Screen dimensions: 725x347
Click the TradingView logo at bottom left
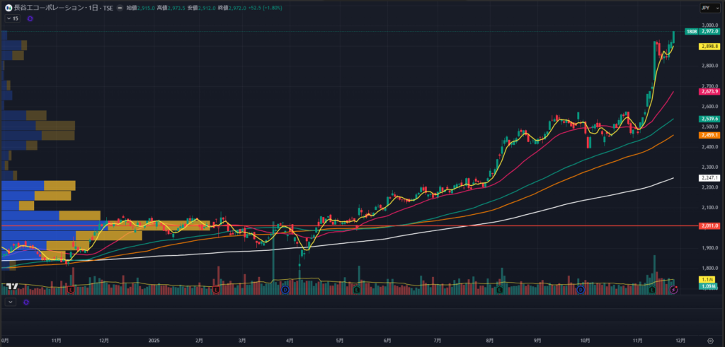click(11, 287)
